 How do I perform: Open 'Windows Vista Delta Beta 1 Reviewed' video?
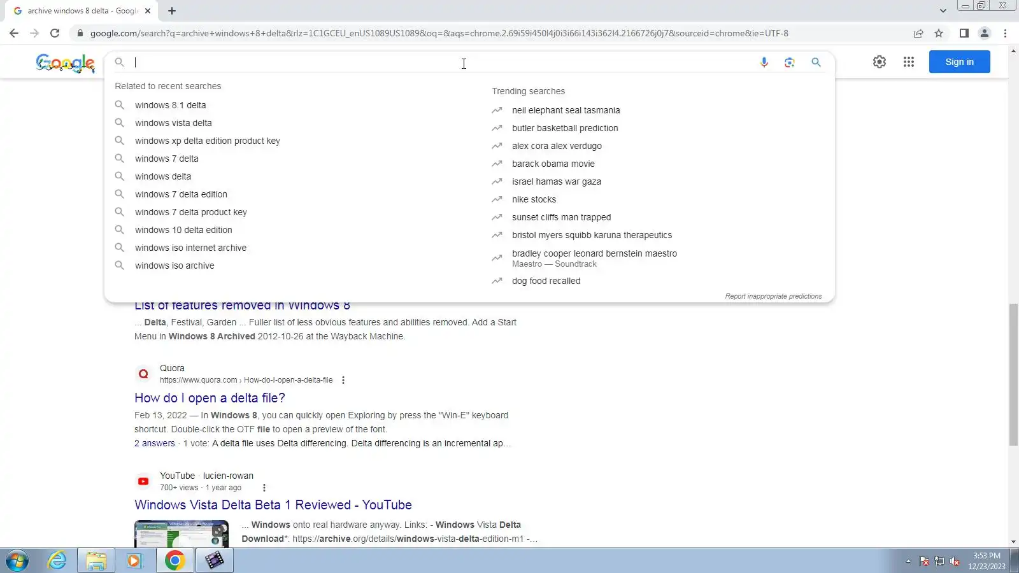[x=273, y=505]
